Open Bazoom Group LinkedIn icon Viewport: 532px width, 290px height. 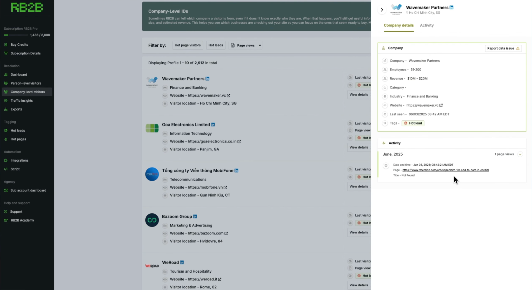click(x=195, y=216)
